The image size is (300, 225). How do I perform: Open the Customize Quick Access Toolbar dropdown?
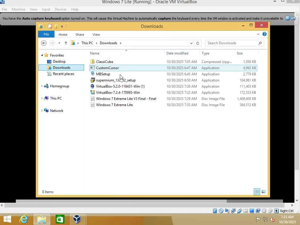(62, 27)
